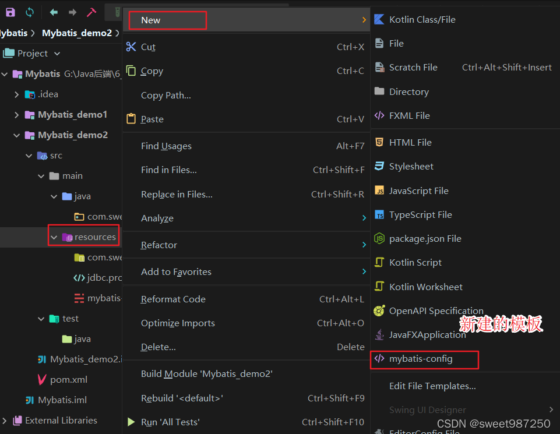Open the Analyze submenu
Viewport: 560px width, 434px height.
click(246, 218)
